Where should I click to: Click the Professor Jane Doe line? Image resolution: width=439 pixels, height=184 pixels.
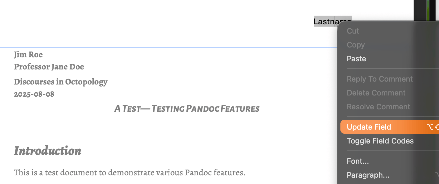tap(49, 67)
